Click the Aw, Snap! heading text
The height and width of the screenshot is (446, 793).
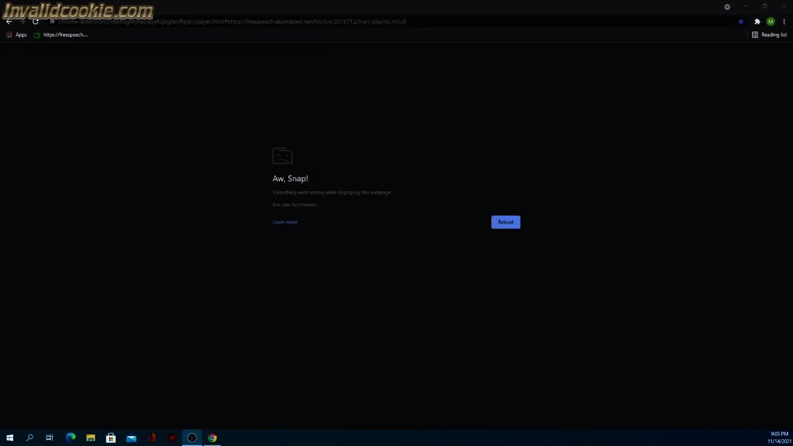[290, 178]
